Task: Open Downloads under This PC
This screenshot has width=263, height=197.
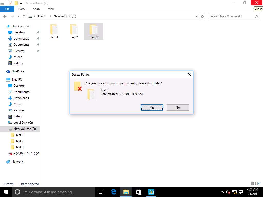Action: pos(21,98)
